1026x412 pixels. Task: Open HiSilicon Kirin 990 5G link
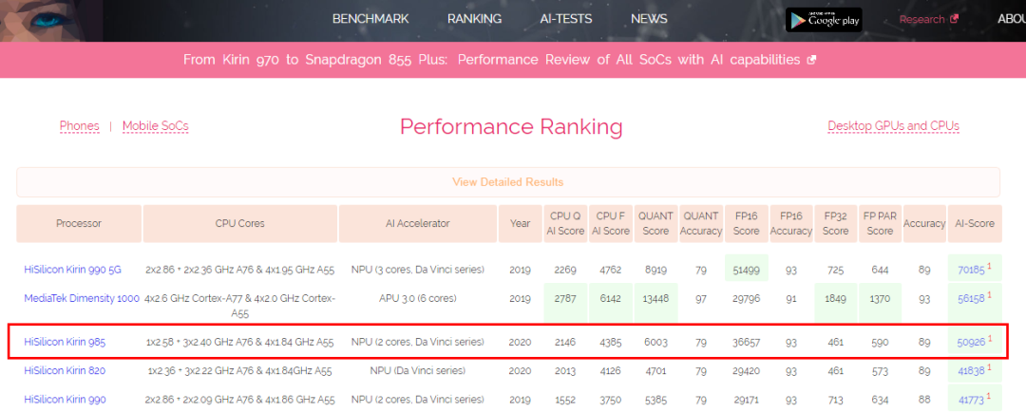[72, 269]
